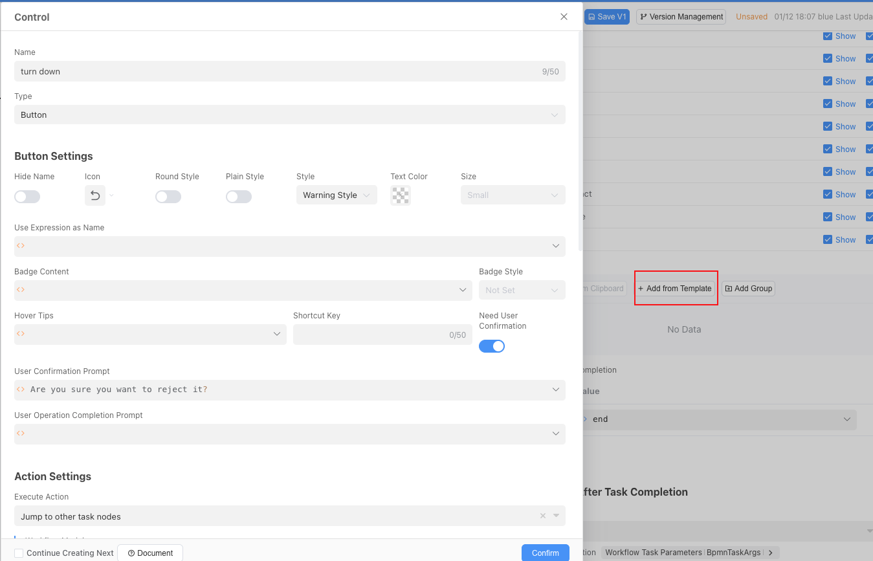Enable the Round Style switch
873x561 pixels.
[x=168, y=197]
